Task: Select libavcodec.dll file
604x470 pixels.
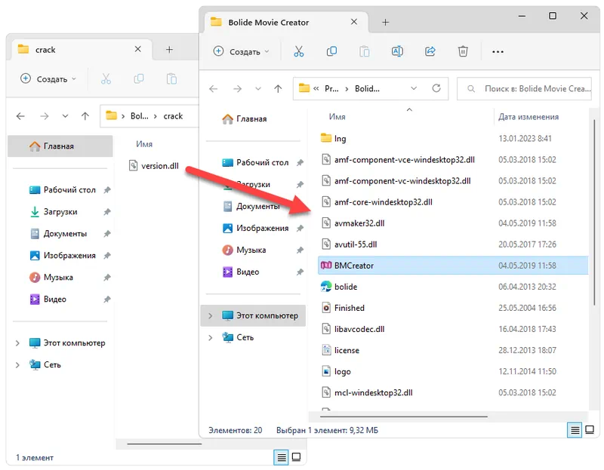Action: tap(353, 329)
